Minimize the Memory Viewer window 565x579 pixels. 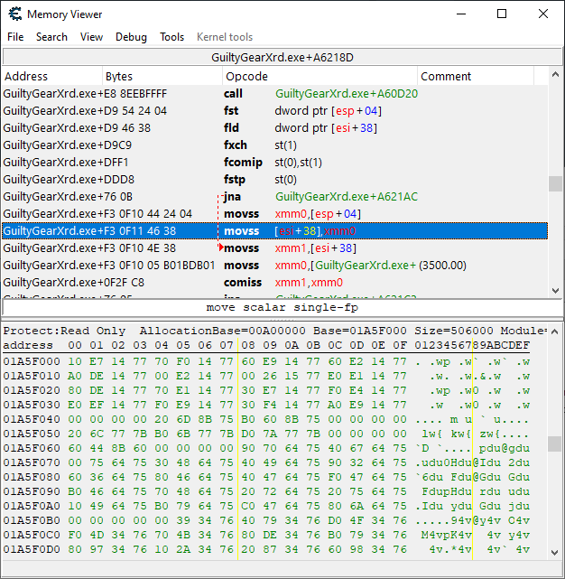(460, 14)
